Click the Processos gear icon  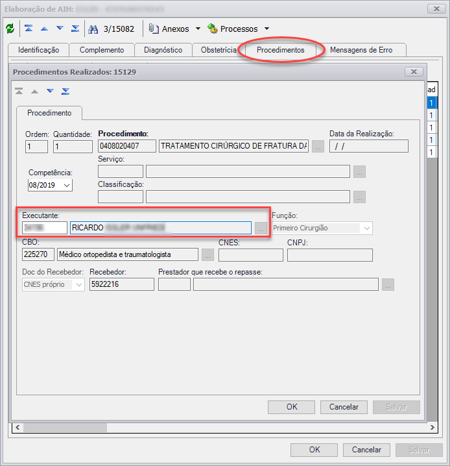(213, 29)
